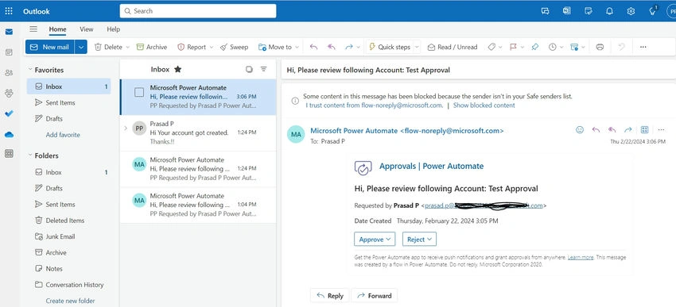
Task: Open Notifications bell icon
Action: 609,11
